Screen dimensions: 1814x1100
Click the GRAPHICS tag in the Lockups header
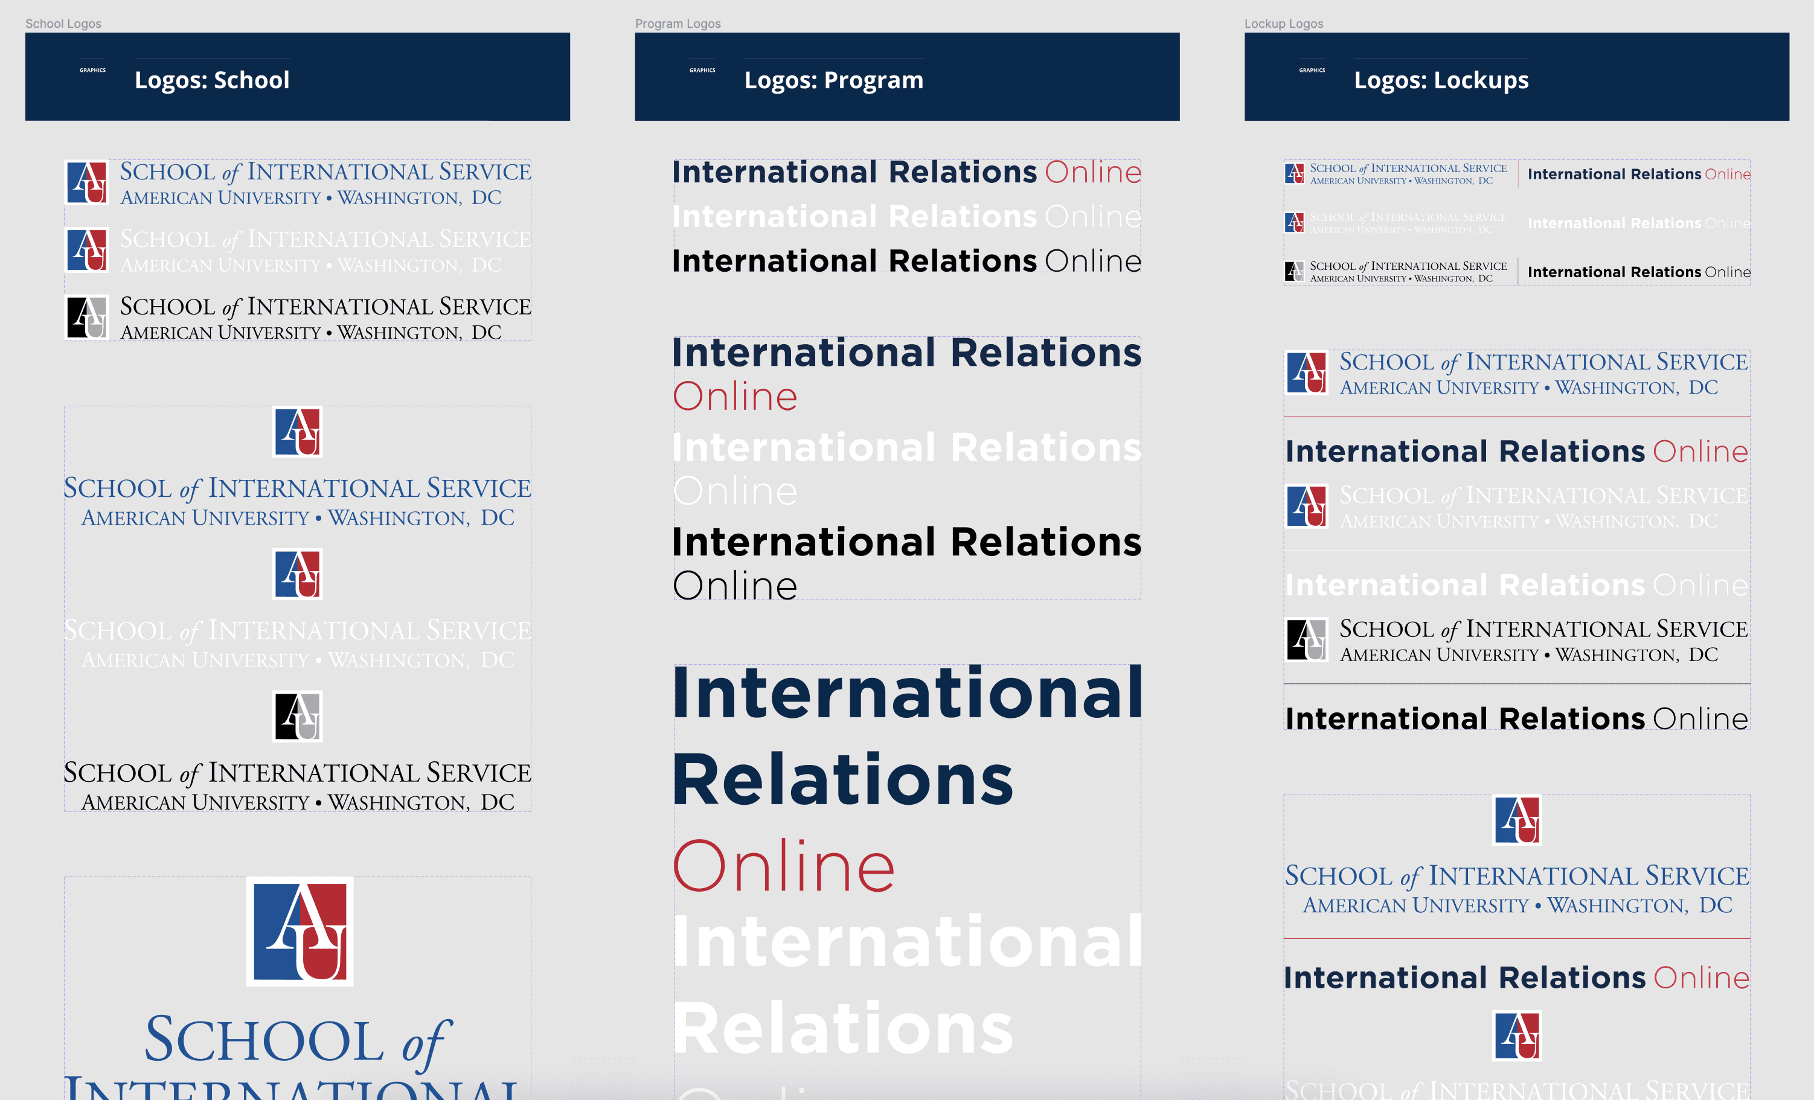(x=1312, y=71)
